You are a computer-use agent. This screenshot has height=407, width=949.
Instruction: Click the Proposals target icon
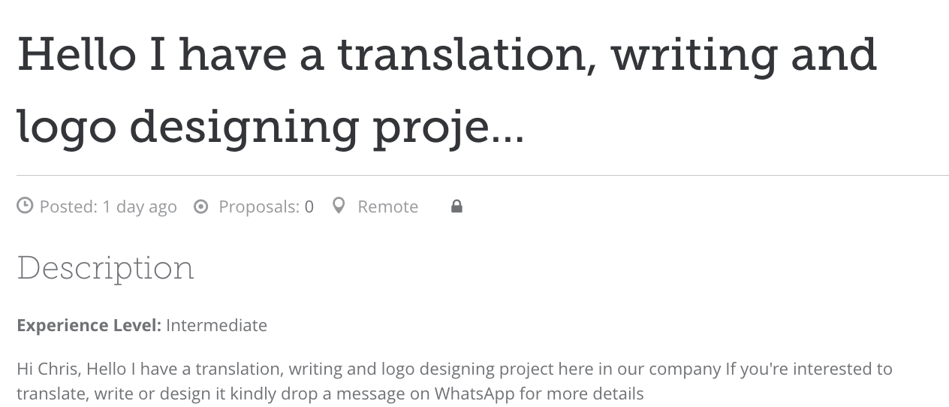coord(200,207)
